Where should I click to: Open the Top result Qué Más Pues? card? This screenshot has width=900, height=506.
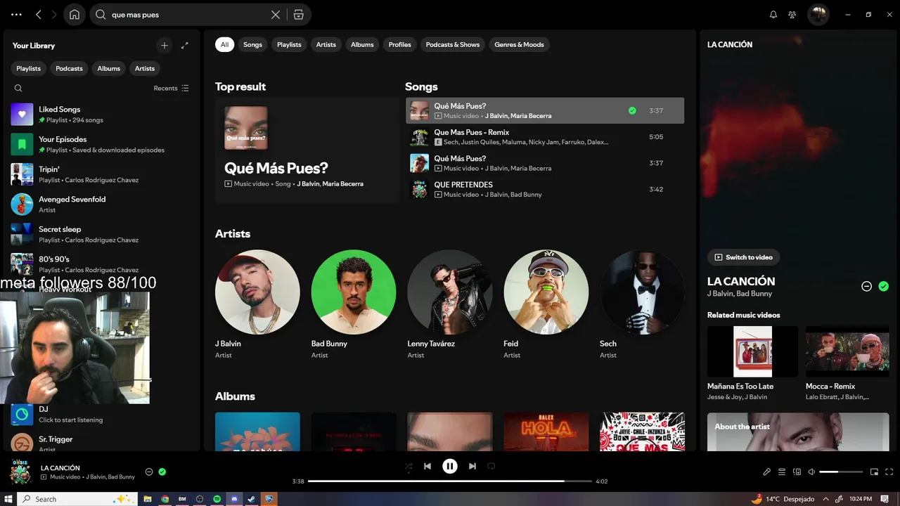(x=307, y=150)
